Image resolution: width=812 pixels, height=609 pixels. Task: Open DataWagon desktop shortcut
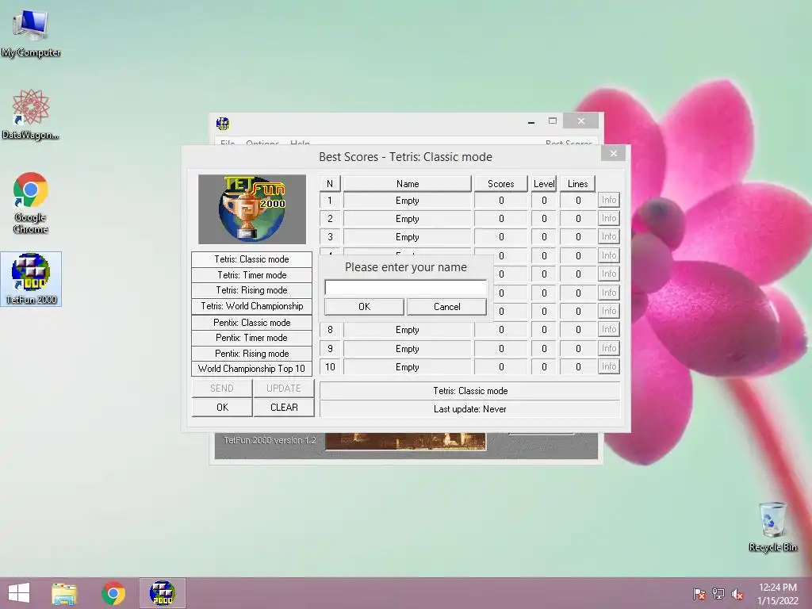pyautogui.click(x=30, y=115)
